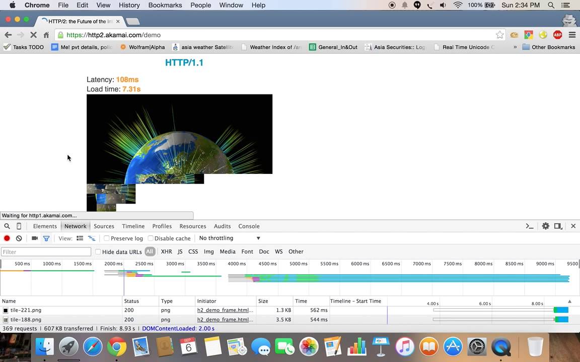Screen dimensions: 580x362
Task: Filter requests by Font
Action: (x=247, y=251)
